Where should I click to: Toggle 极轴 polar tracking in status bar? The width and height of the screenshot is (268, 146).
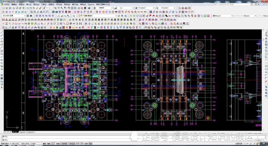(58, 144)
